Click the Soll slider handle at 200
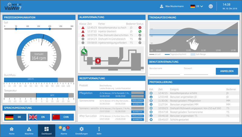 coord(50,29)
